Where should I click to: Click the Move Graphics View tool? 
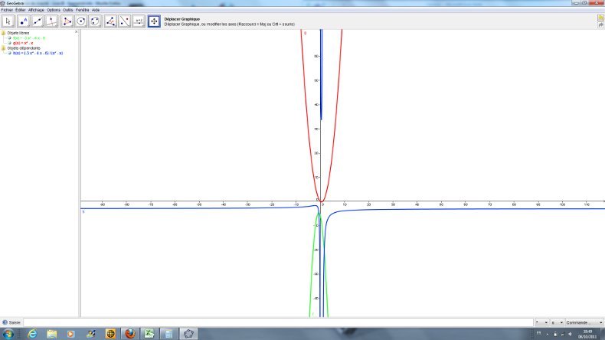154,21
